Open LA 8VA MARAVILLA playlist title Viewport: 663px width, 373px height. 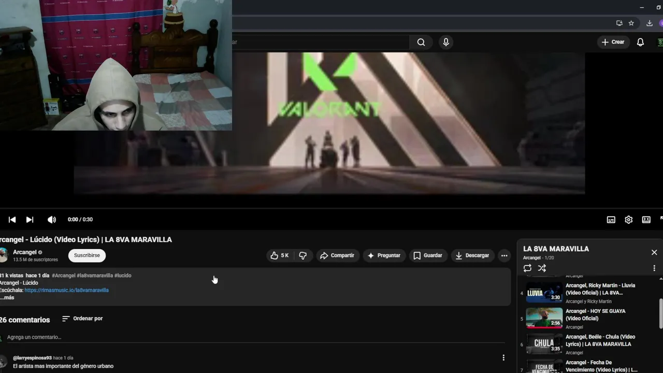[556, 249]
